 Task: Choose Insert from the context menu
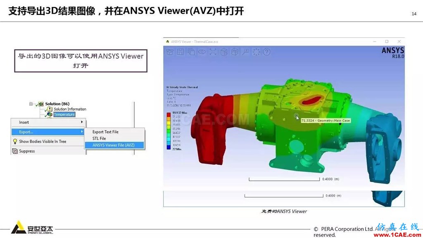[x=48, y=122]
